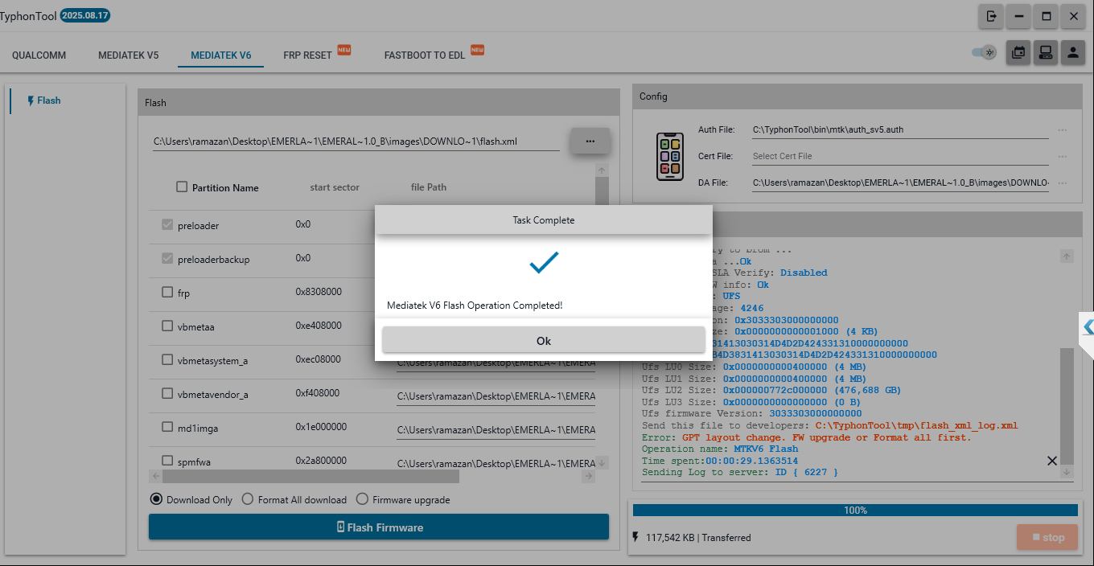
Task: Toggle the preloader partition checkbox
Action: tap(167, 224)
